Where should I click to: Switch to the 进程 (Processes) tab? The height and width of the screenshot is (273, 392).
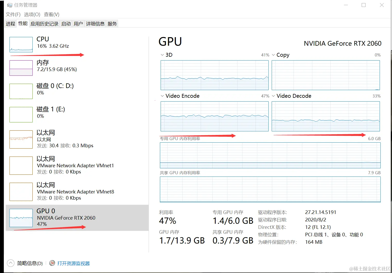(10, 23)
